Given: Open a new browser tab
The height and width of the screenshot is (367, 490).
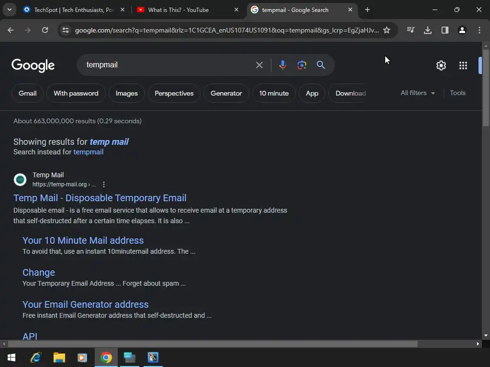Looking at the screenshot, I should [x=367, y=10].
